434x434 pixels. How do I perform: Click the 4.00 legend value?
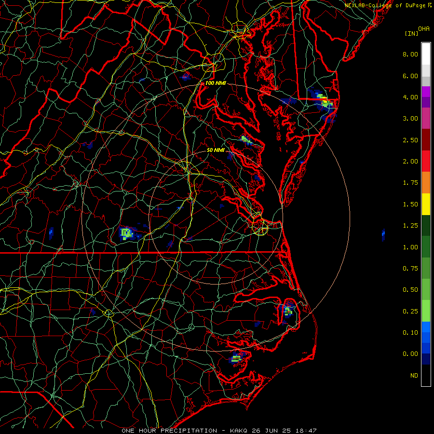[410, 97]
